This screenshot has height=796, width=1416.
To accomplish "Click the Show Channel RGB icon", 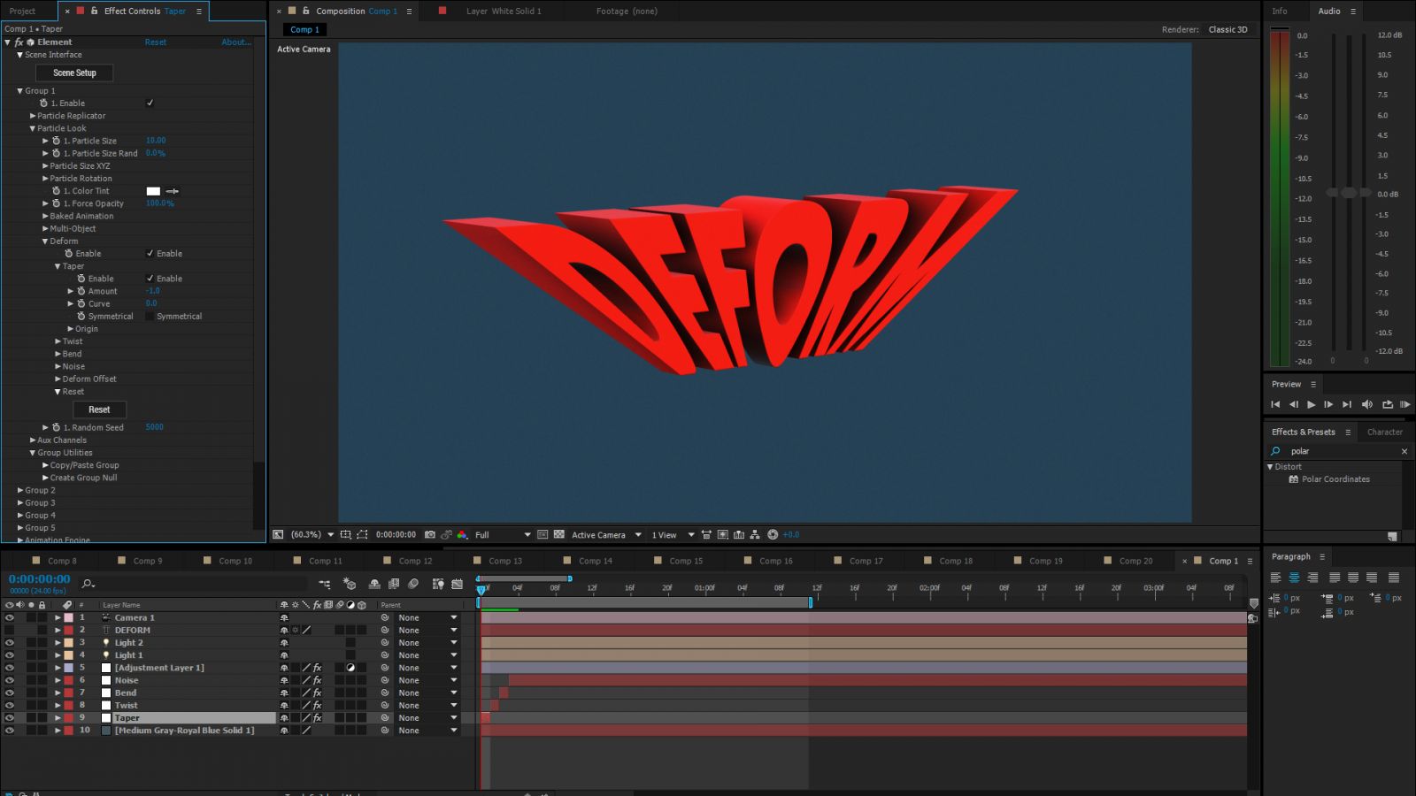I will pos(462,535).
